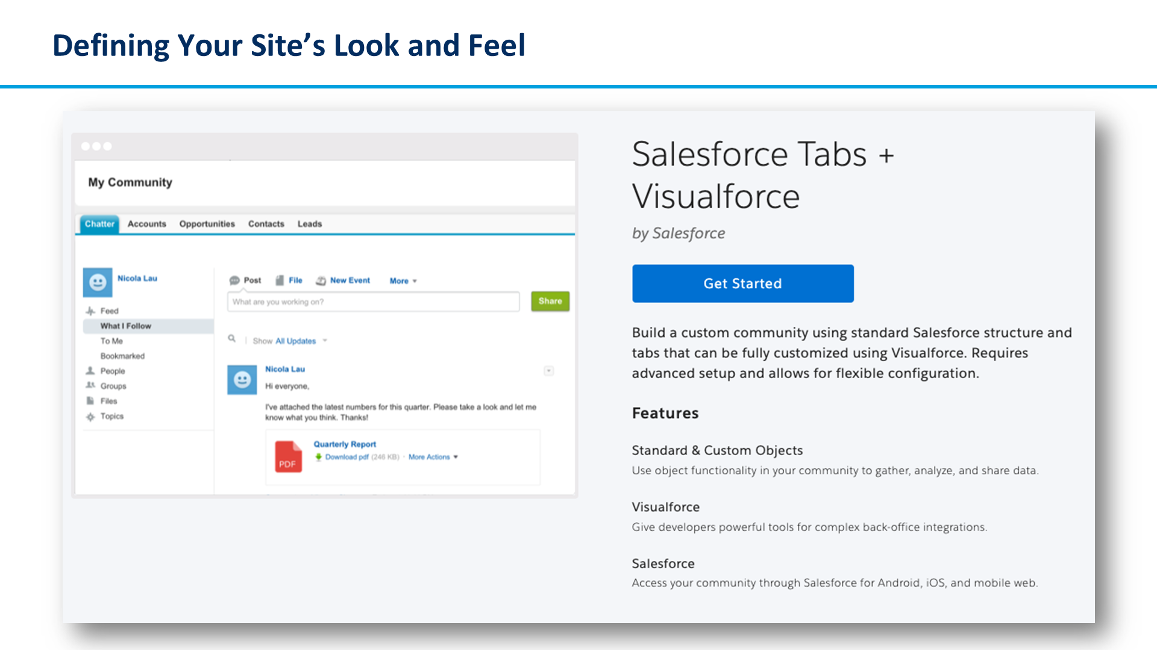Focus the 'What are you working on?' field
The height and width of the screenshot is (650, 1157).
[x=373, y=302]
